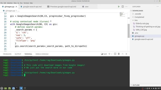Screen dimensions: 161x90
Task: Open the OUTPUT panel tab
Action: pos(18,54)
